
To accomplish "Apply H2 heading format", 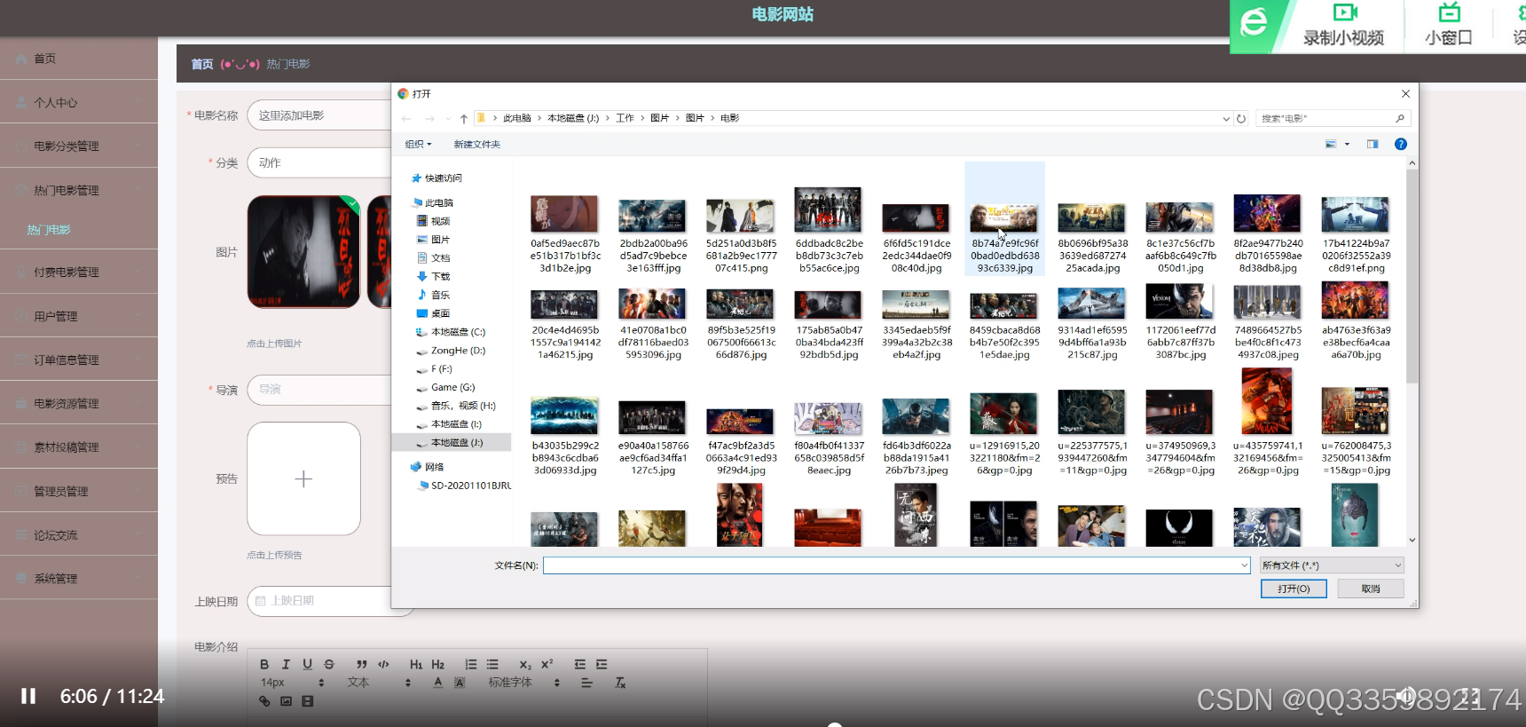I will (437, 664).
